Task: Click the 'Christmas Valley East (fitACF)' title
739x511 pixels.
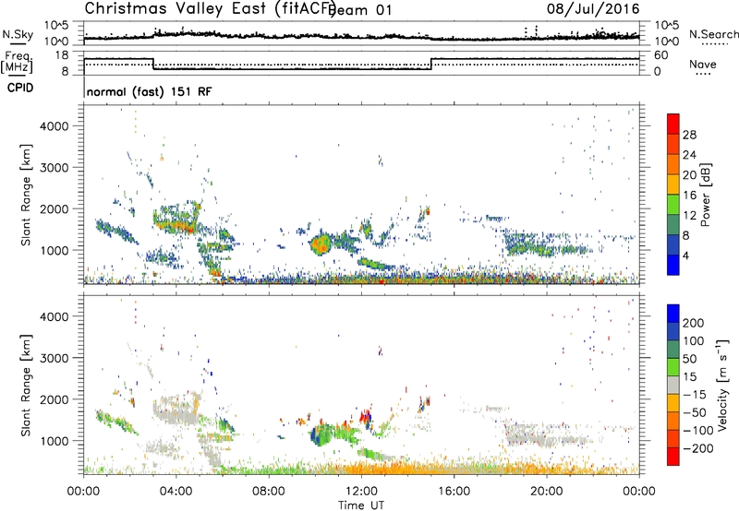Action: (210, 8)
